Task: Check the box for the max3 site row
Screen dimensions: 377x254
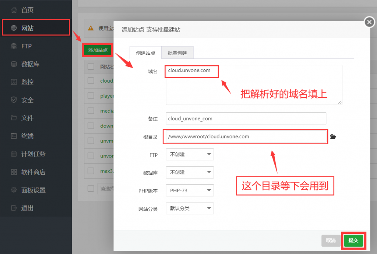Action: coord(91,171)
